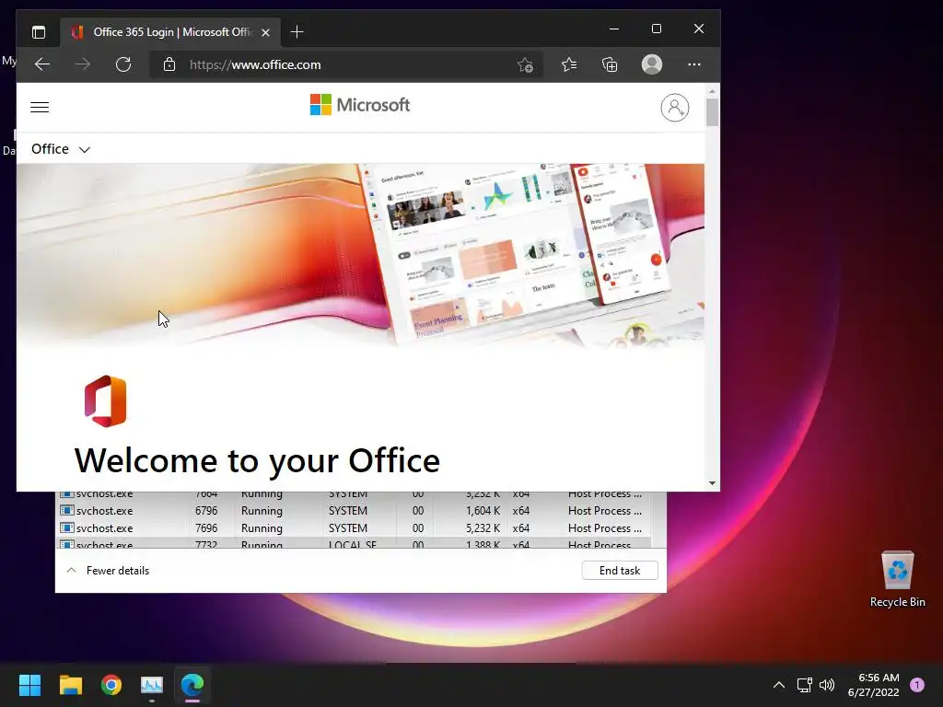Collapse Task Manager with Fewer details
Image resolution: width=943 pixels, height=707 pixels.
pos(109,571)
